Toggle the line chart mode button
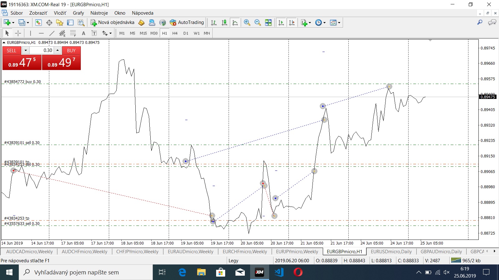The image size is (499, 280). [x=235, y=22]
